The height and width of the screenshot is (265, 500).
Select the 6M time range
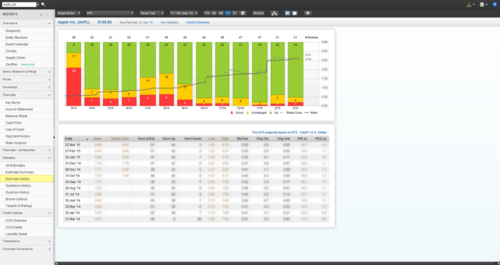coord(221,13)
